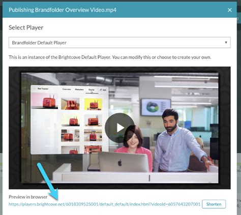
Task: Select the Overview tab shown in the video
Action: [x=67, y=89]
